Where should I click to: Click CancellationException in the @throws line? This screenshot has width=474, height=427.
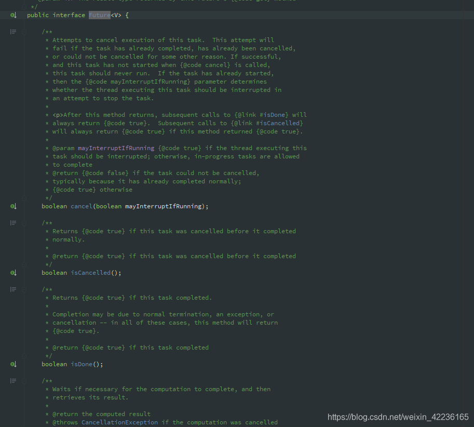(x=119, y=422)
